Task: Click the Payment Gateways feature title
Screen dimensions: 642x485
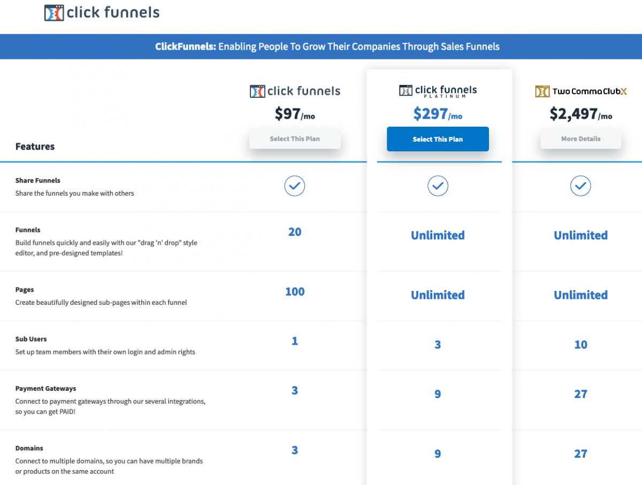Action: coord(45,389)
